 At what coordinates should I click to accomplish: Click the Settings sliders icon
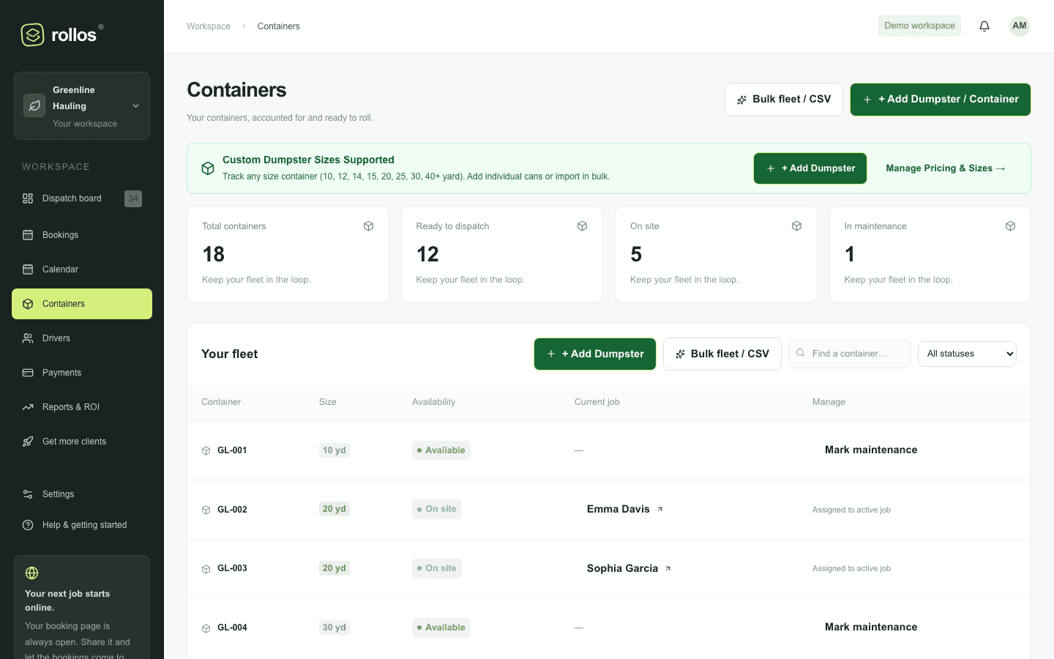coord(28,494)
